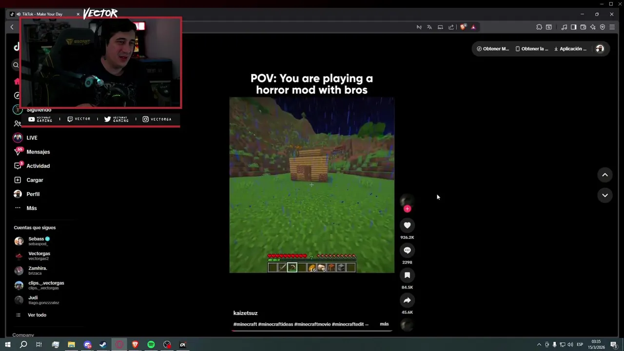The height and width of the screenshot is (351, 624).
Task: Click the browser share page icon
Action: (x=451, y=27)
